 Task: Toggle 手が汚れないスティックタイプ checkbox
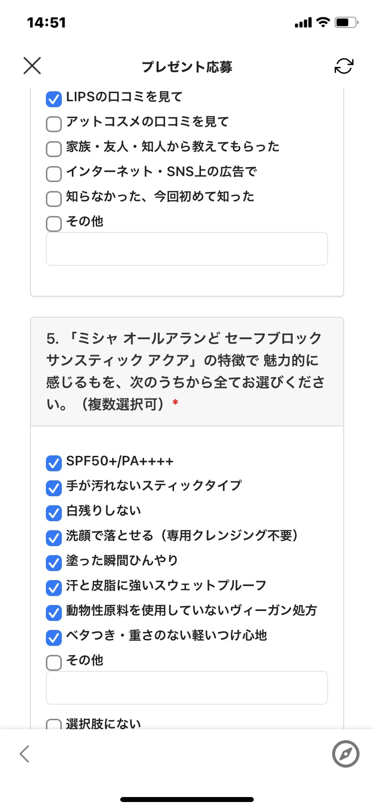[x=54, y=488]
